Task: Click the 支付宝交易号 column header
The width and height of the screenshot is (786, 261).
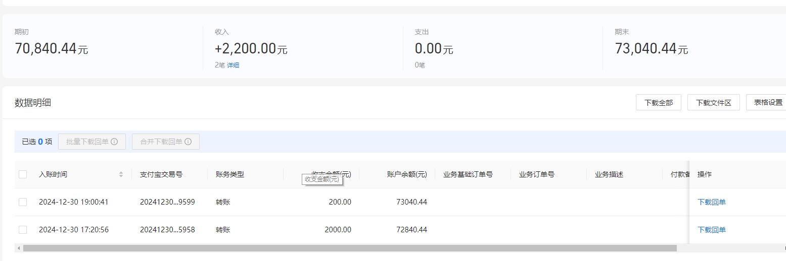Action: [161, 174]
